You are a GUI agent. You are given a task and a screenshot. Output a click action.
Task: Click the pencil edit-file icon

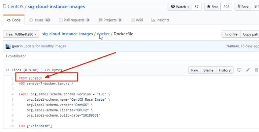pos(248,70)
